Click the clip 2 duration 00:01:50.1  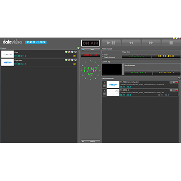[125, 95]
